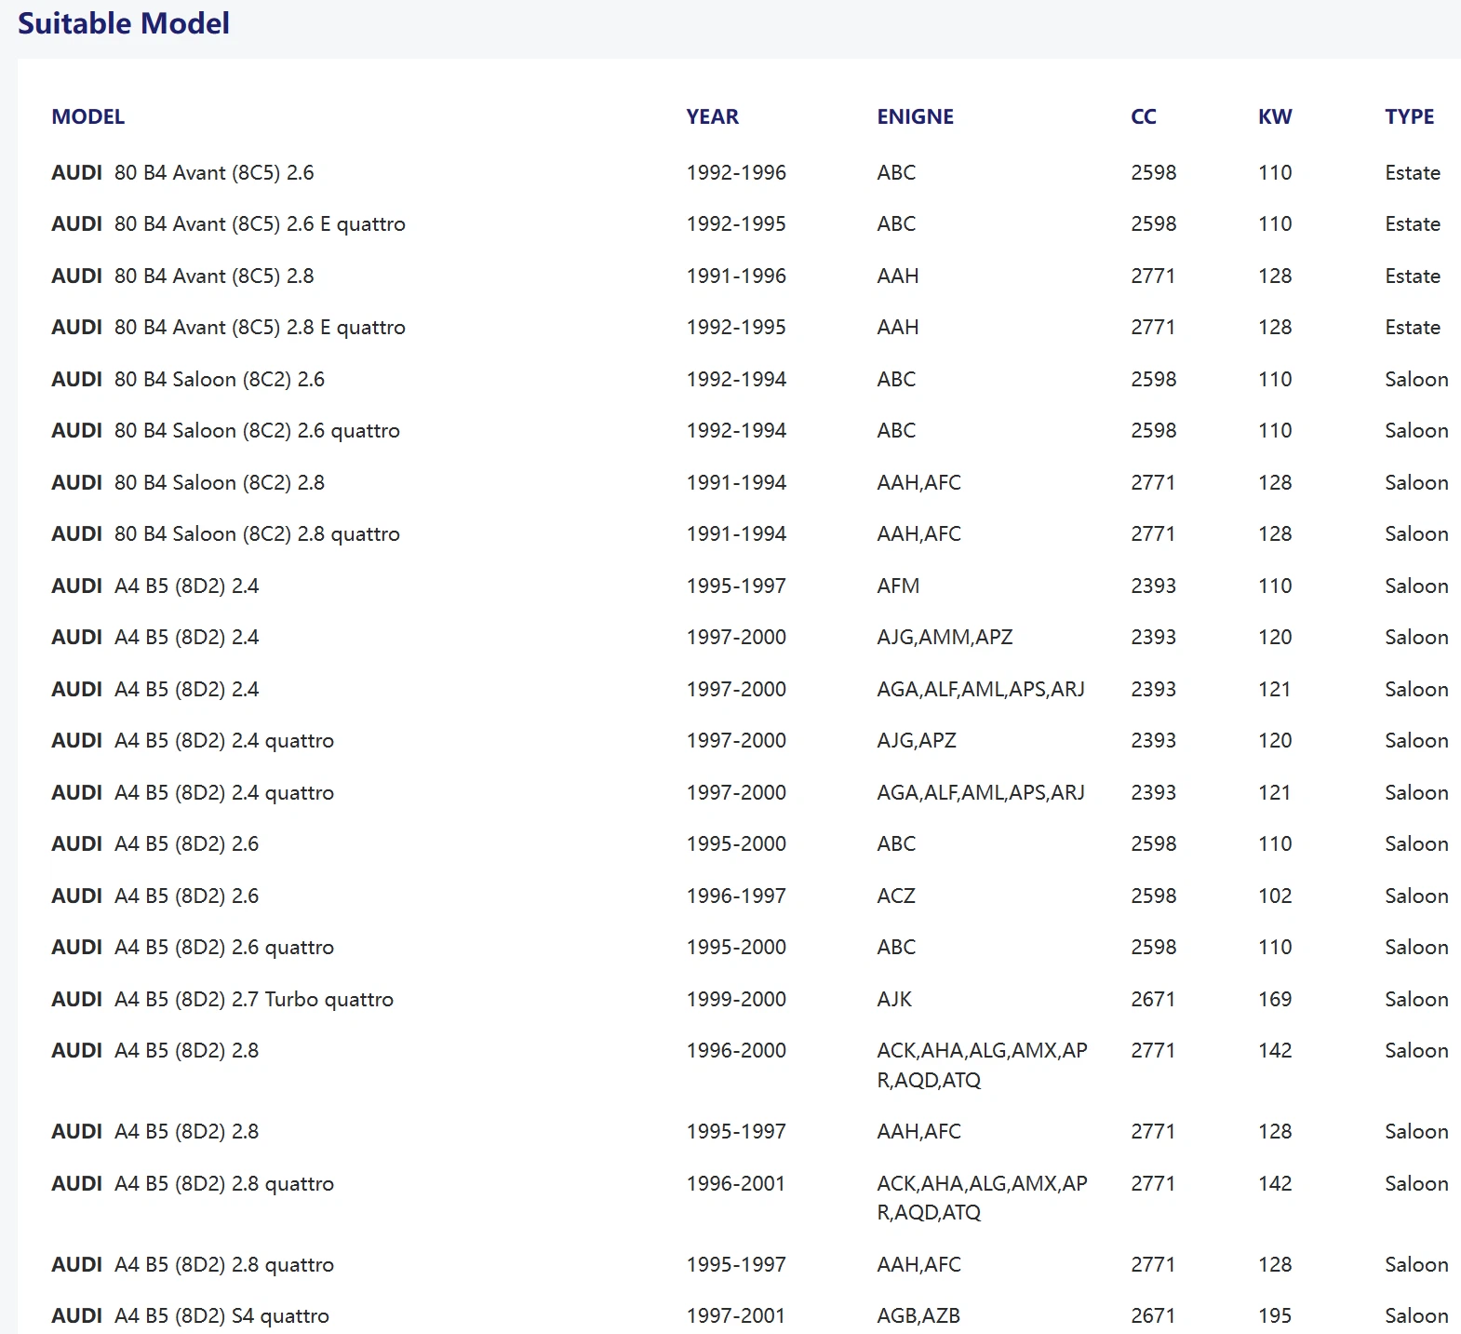The image size is (1461, 1334).
Task: Select CC value 2393 in the AFM row
Action: (1153, 586)
